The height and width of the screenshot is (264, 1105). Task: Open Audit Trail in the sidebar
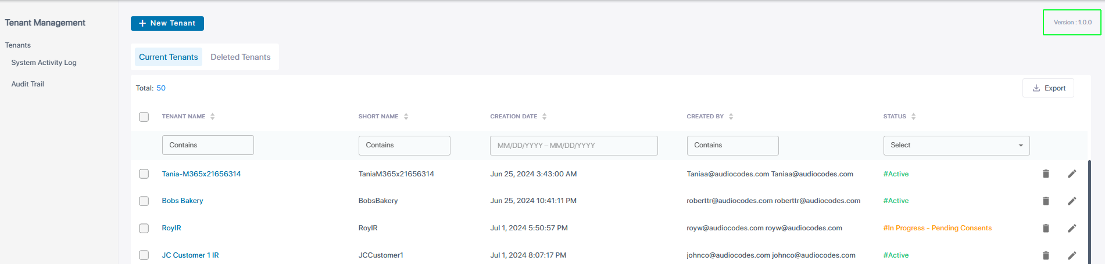pos(28,84)
